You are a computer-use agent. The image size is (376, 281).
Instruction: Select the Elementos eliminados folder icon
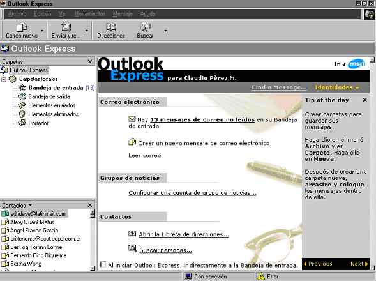point(22,114)
